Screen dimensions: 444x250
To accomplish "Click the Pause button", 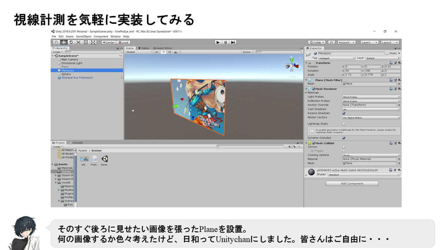I will [x=226, y=42].
